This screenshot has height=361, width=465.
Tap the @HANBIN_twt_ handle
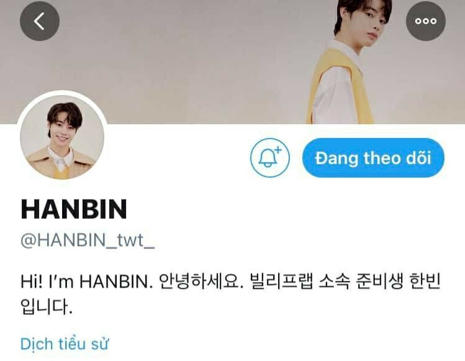click(88, 240)
